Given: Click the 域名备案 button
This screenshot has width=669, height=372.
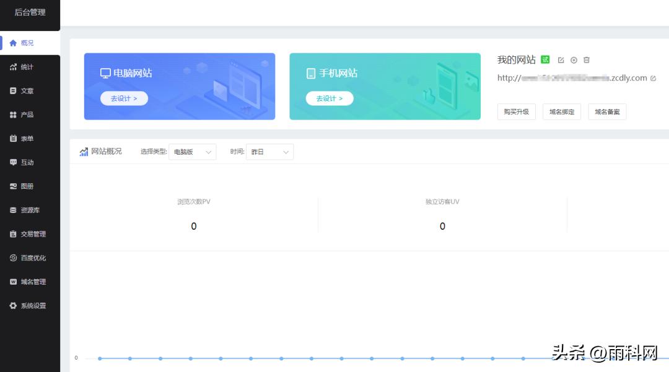Looking at the screenshot, I should point(607,112).
